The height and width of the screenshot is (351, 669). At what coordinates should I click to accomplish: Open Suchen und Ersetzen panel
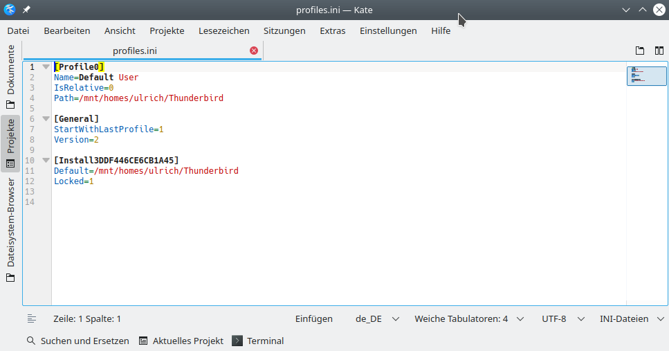[77, 341]
